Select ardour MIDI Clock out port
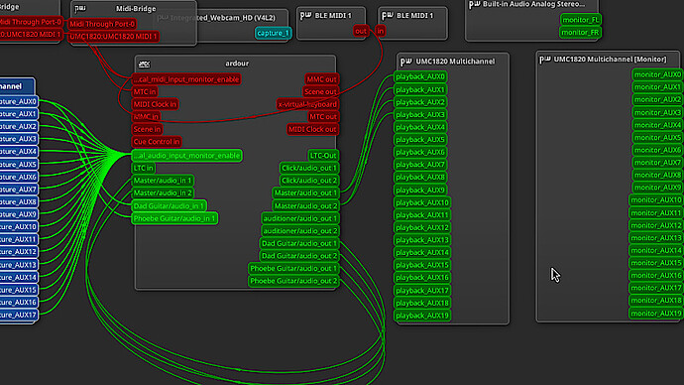The width and height of the screenshot is (684, 385). coord(313,129)
